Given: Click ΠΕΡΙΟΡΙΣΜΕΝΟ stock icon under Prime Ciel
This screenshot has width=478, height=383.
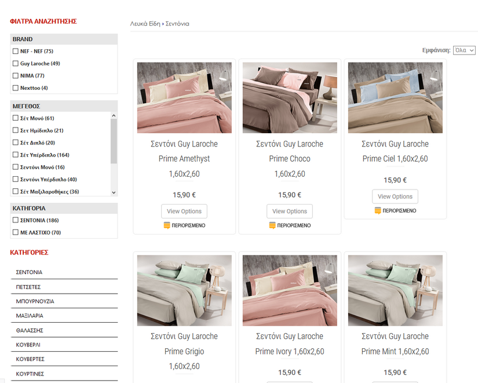Looking at the screenshot, I should pyautogui.click(x=378, y=211).
